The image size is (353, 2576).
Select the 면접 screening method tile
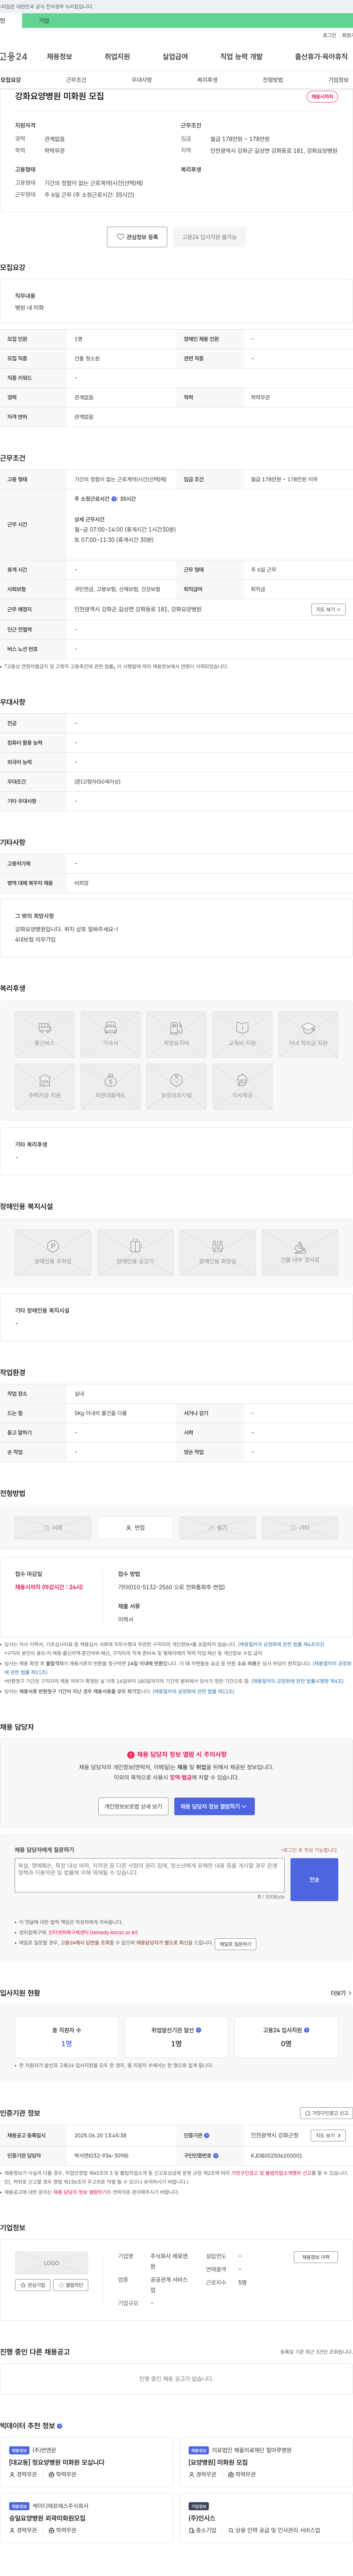(135, 1528)
